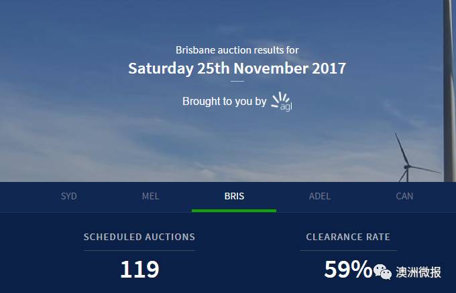Click the Brisbane auction results for text
Screen dimensions: 456x293
pos(237,50)
